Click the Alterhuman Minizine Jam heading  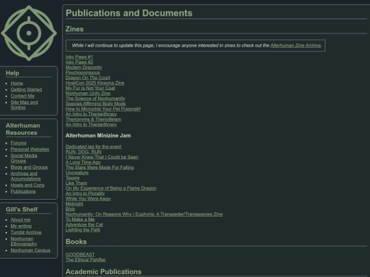point(98,135)
